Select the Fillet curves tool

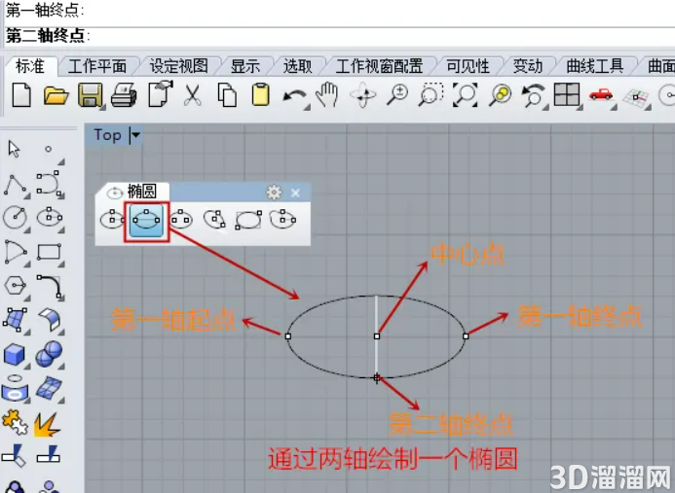click(50, 286)
